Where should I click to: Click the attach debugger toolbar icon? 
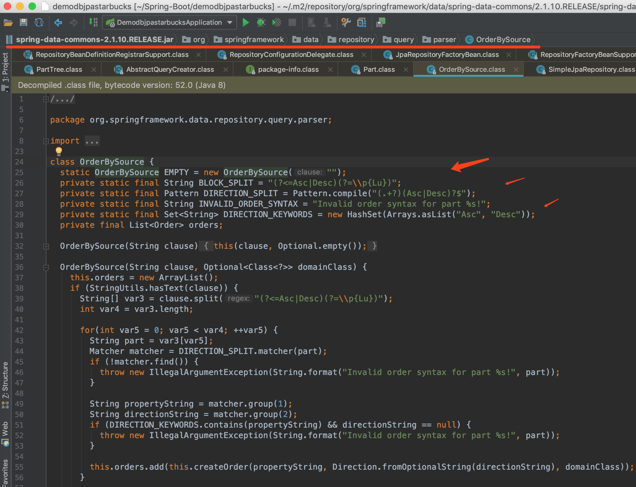tap(311, 22)
